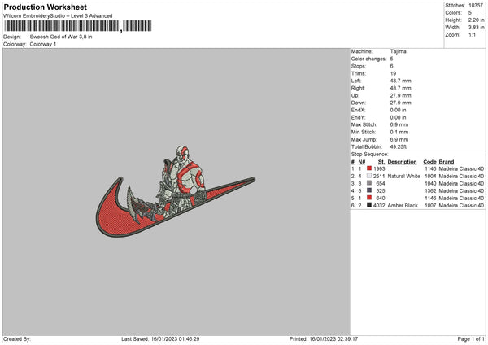Click the Code column header
Viewport: 488px width, 345px height.
point(429,162)
